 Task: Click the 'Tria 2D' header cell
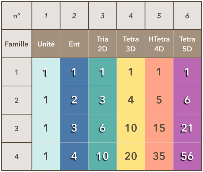point(102,44)
